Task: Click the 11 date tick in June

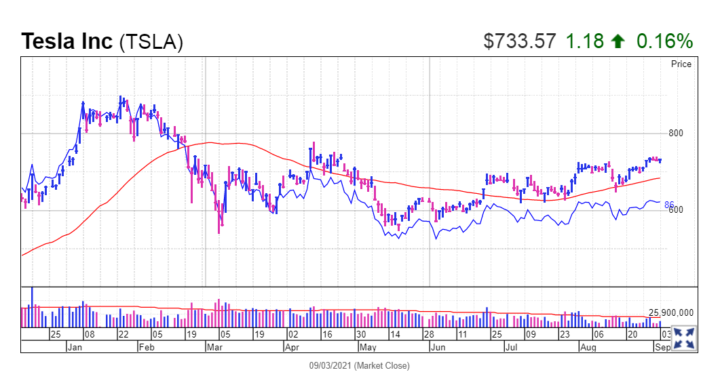Action: click(x=462, y=334)
